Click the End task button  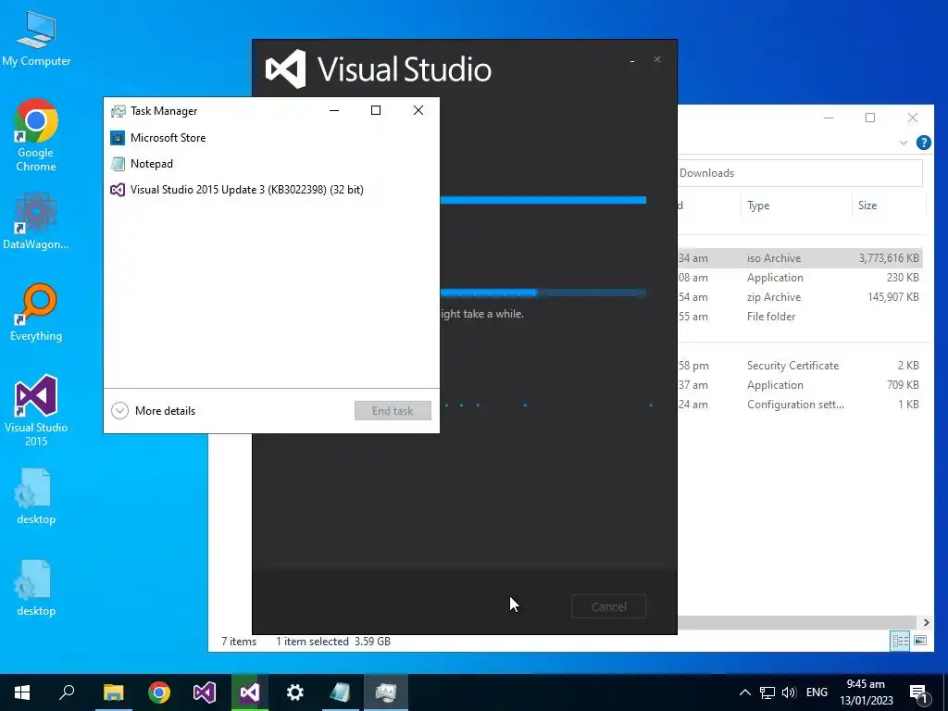(393, 410)
